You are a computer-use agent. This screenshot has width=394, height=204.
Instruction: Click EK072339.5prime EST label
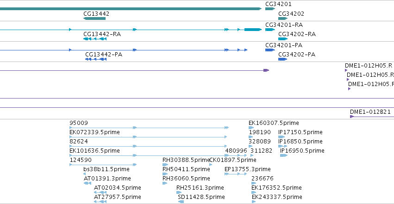94,132
